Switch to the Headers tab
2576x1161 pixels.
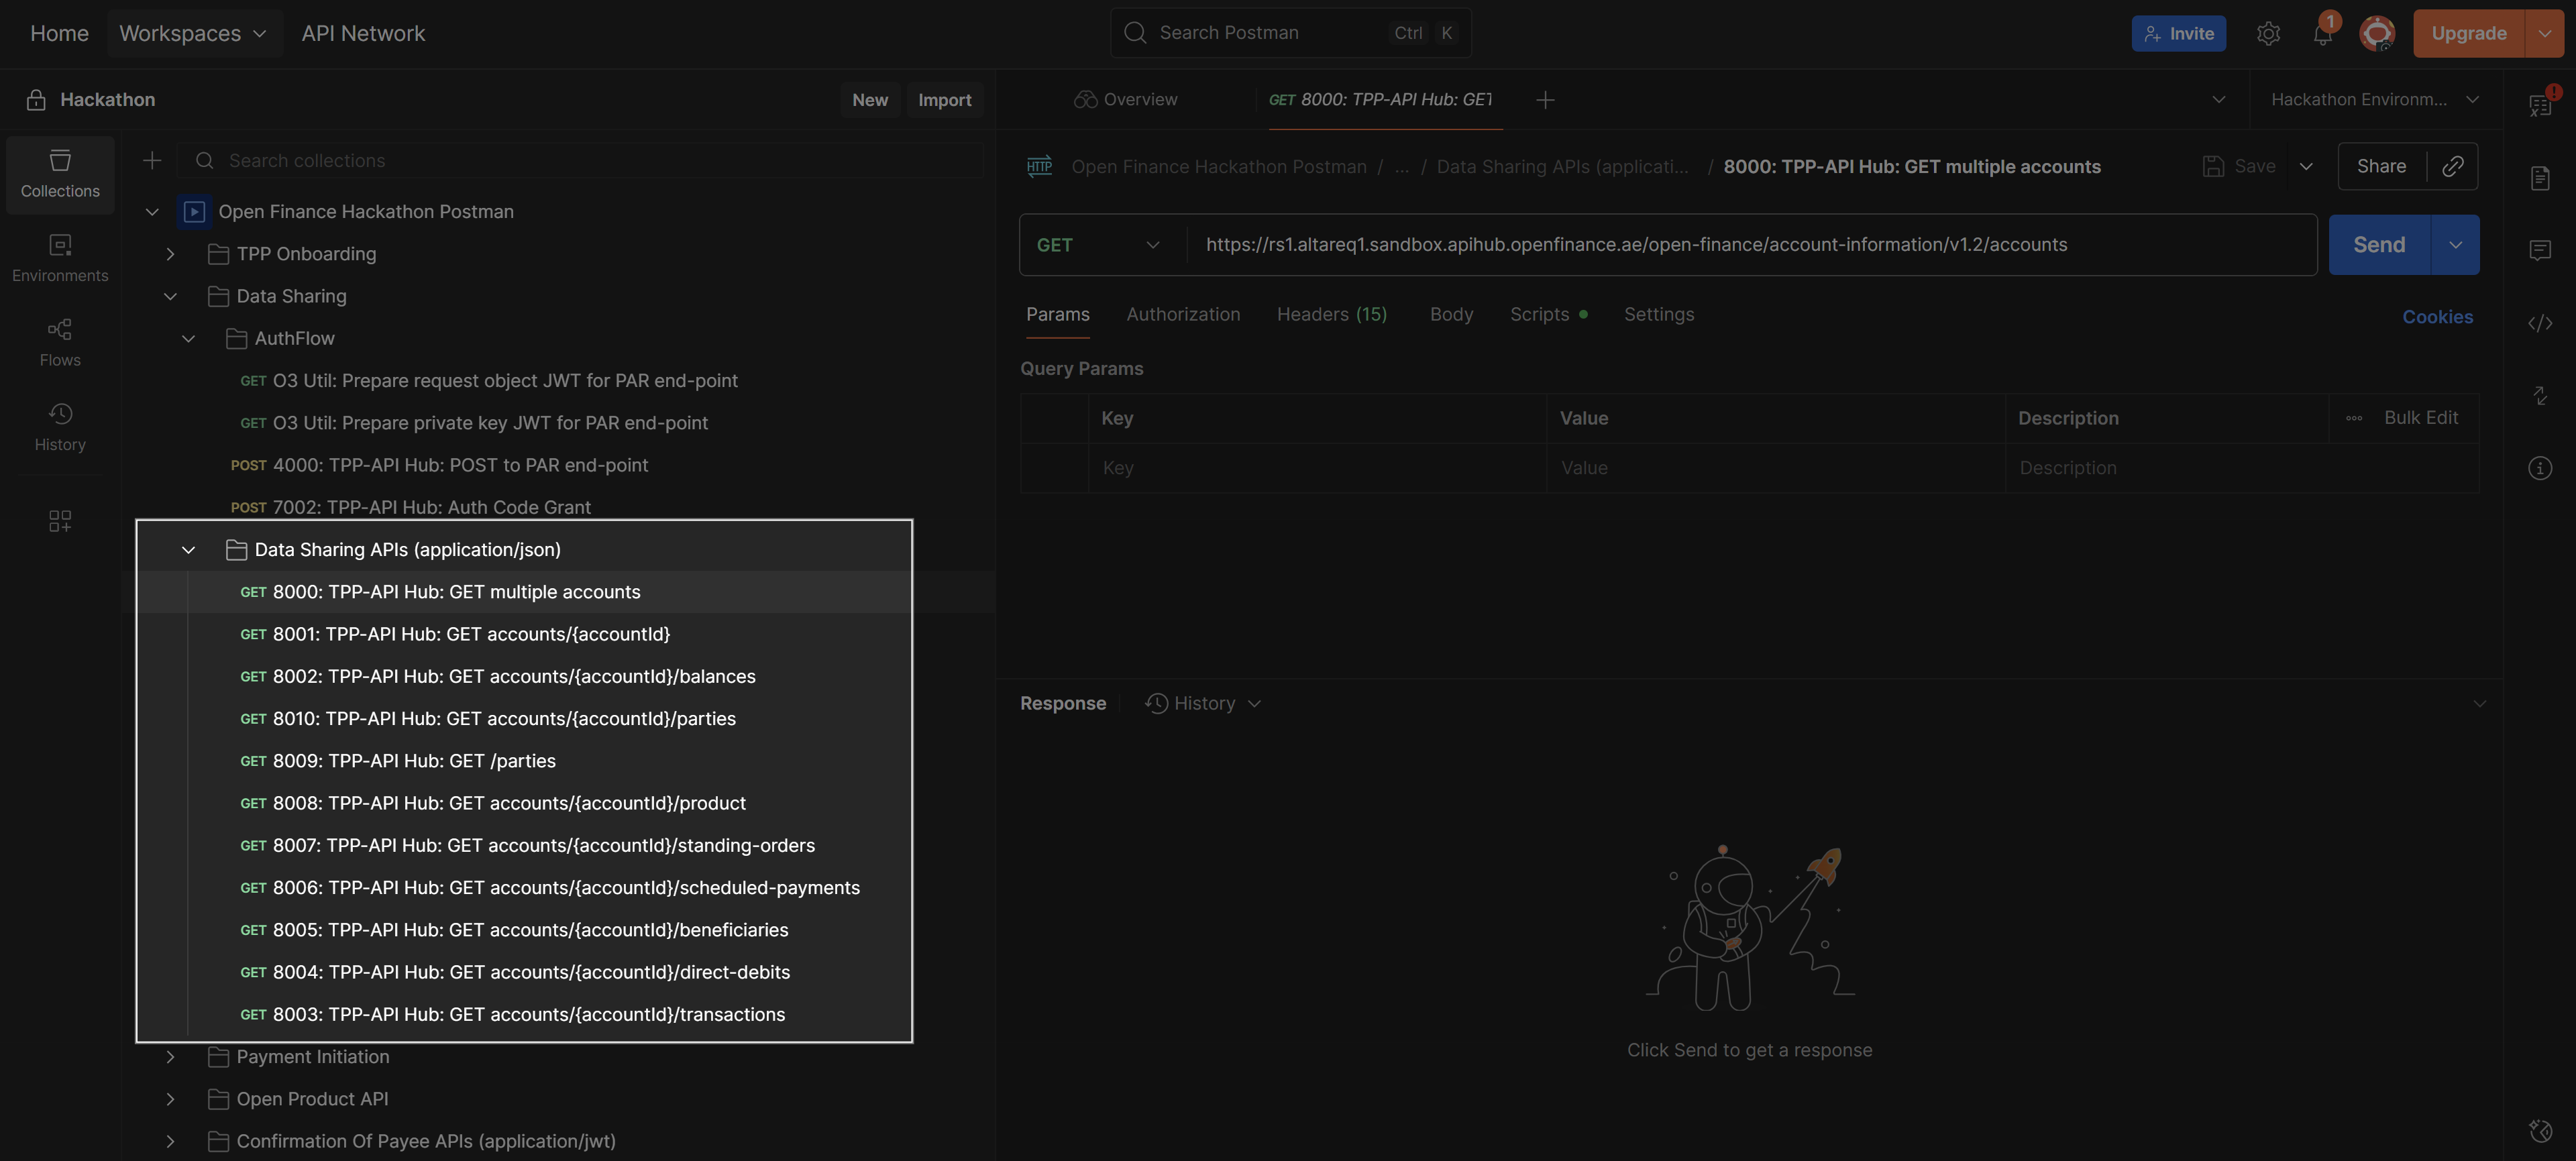click(1331, 315)
